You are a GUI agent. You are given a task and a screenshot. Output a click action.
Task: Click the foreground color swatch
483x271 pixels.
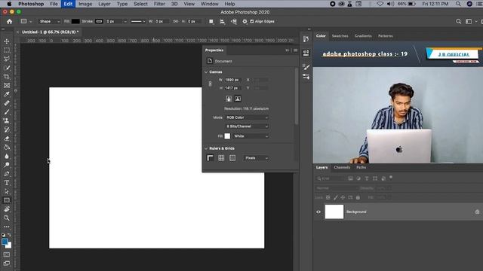(x=5, y=242)
